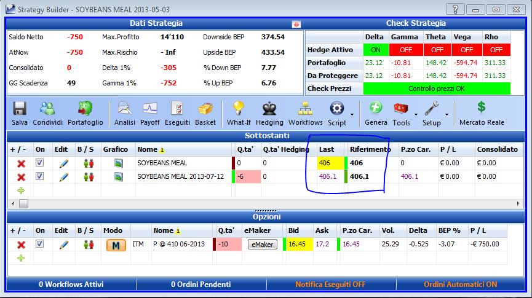Open Workflows from the toolbar

tap(305, 114)
